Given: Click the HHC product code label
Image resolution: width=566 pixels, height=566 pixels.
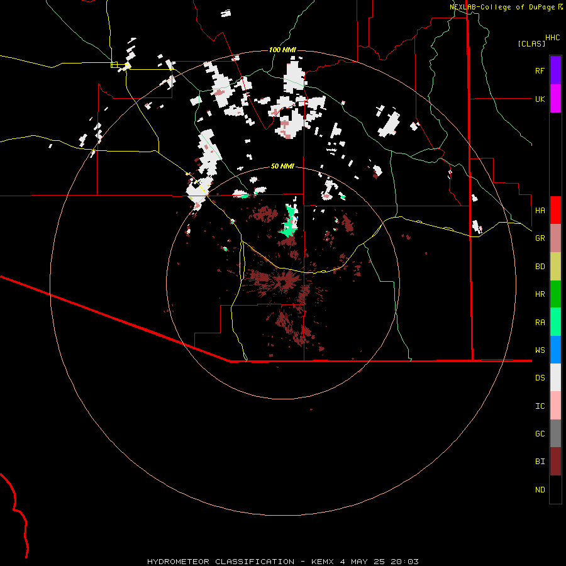Looking at the screenshot, I should pyautogui.click(x=552, y=38).
